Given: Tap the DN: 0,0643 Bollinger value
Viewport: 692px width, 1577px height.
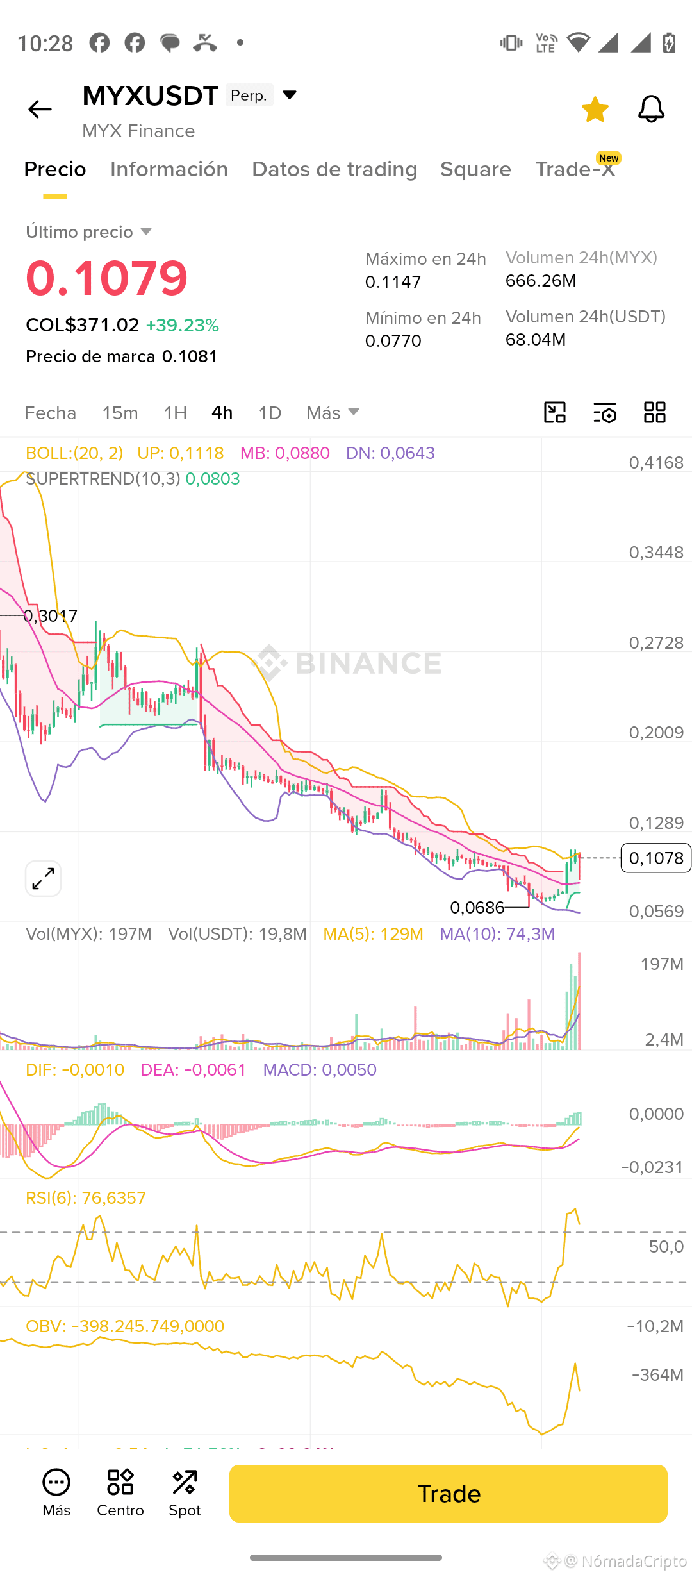Looking at the screenshot, I should [x=390, y=453].
